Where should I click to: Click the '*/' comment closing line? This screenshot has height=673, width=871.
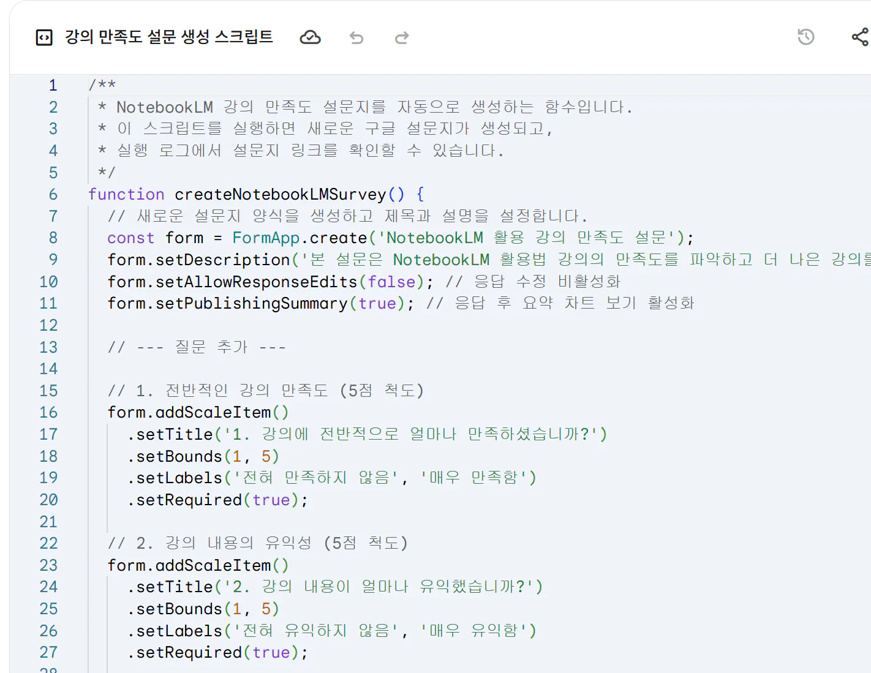point(107,173)
